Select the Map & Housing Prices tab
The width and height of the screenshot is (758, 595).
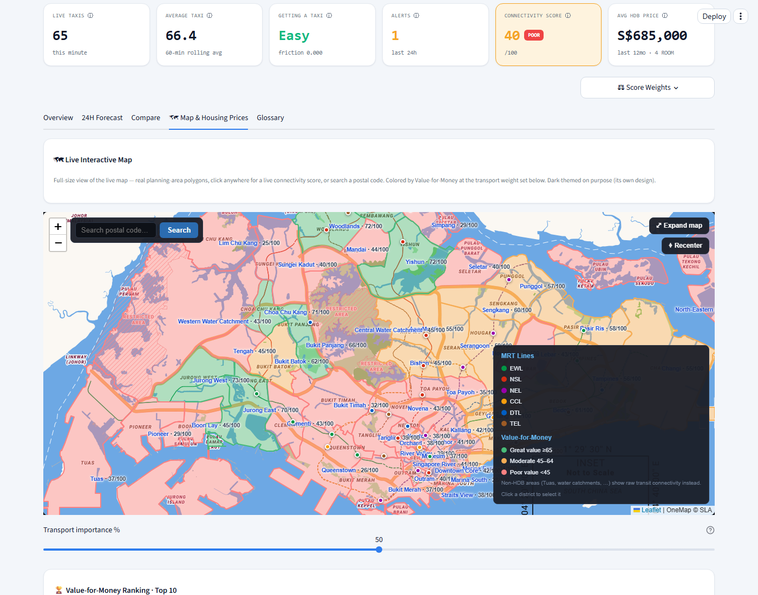click(x=208, y=118)
